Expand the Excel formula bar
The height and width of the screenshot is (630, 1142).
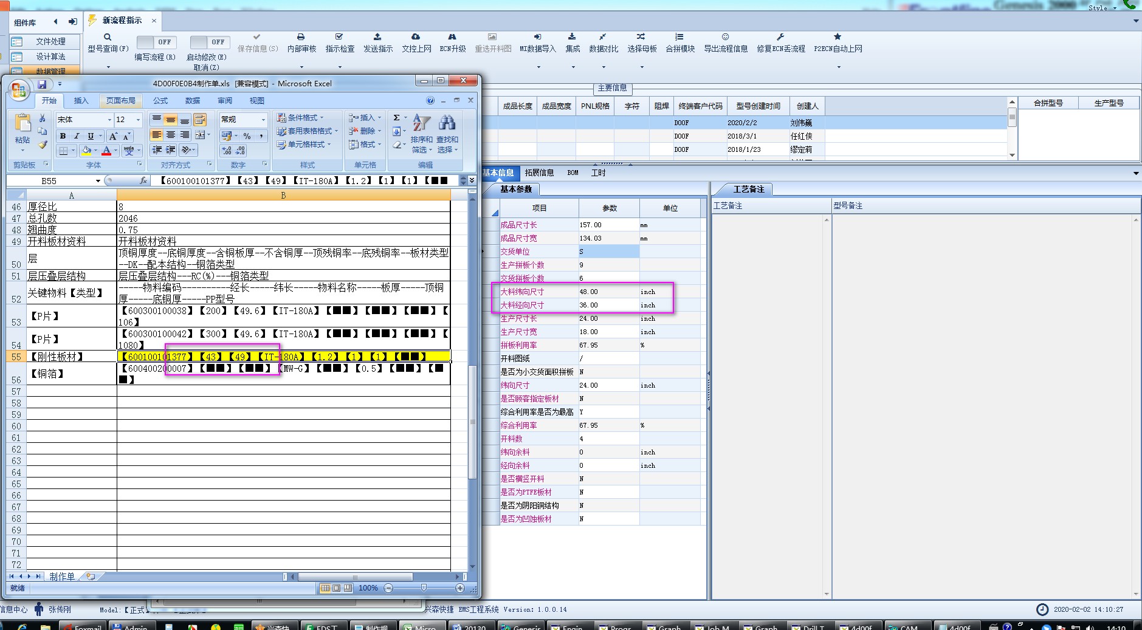click(x=472, y=180)
